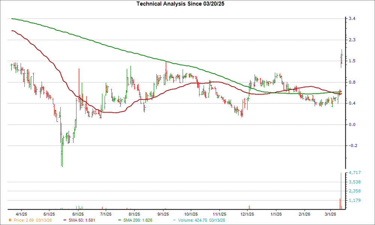The width and height of the screenshot is (375, 225).
Task: Click the orange Price legend marker
Action: [10, 221]
